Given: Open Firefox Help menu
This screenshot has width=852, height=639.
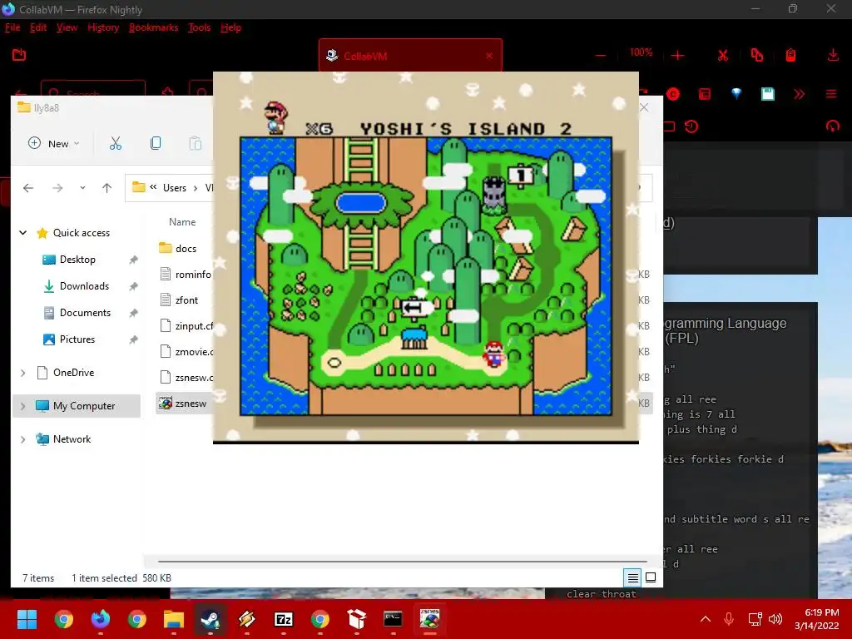Looking at the screenshot, I should click(x=231, y=27).
